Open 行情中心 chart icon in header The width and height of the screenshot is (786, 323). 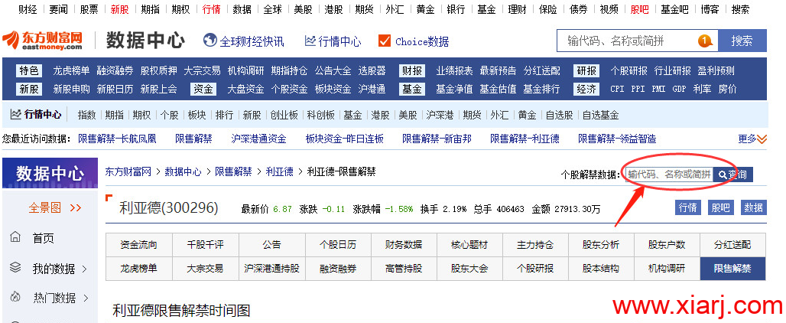[310, 41]
